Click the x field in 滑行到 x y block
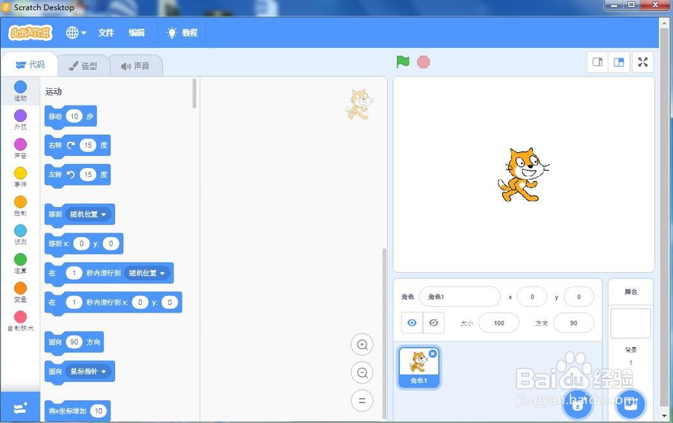The height and width of the screenshot is (423, 673). (x=140, y=302)
